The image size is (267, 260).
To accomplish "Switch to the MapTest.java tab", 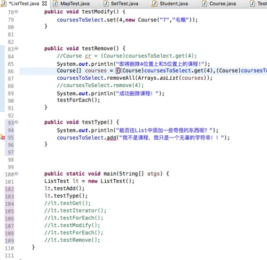I will point(72,4).
